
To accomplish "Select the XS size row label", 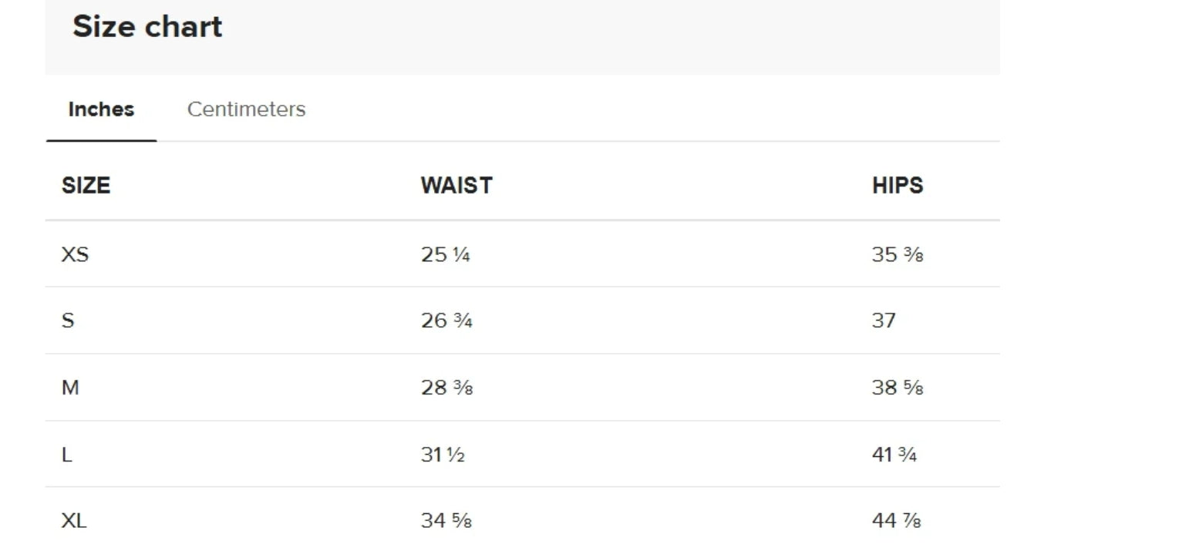I will click(75, 254).
